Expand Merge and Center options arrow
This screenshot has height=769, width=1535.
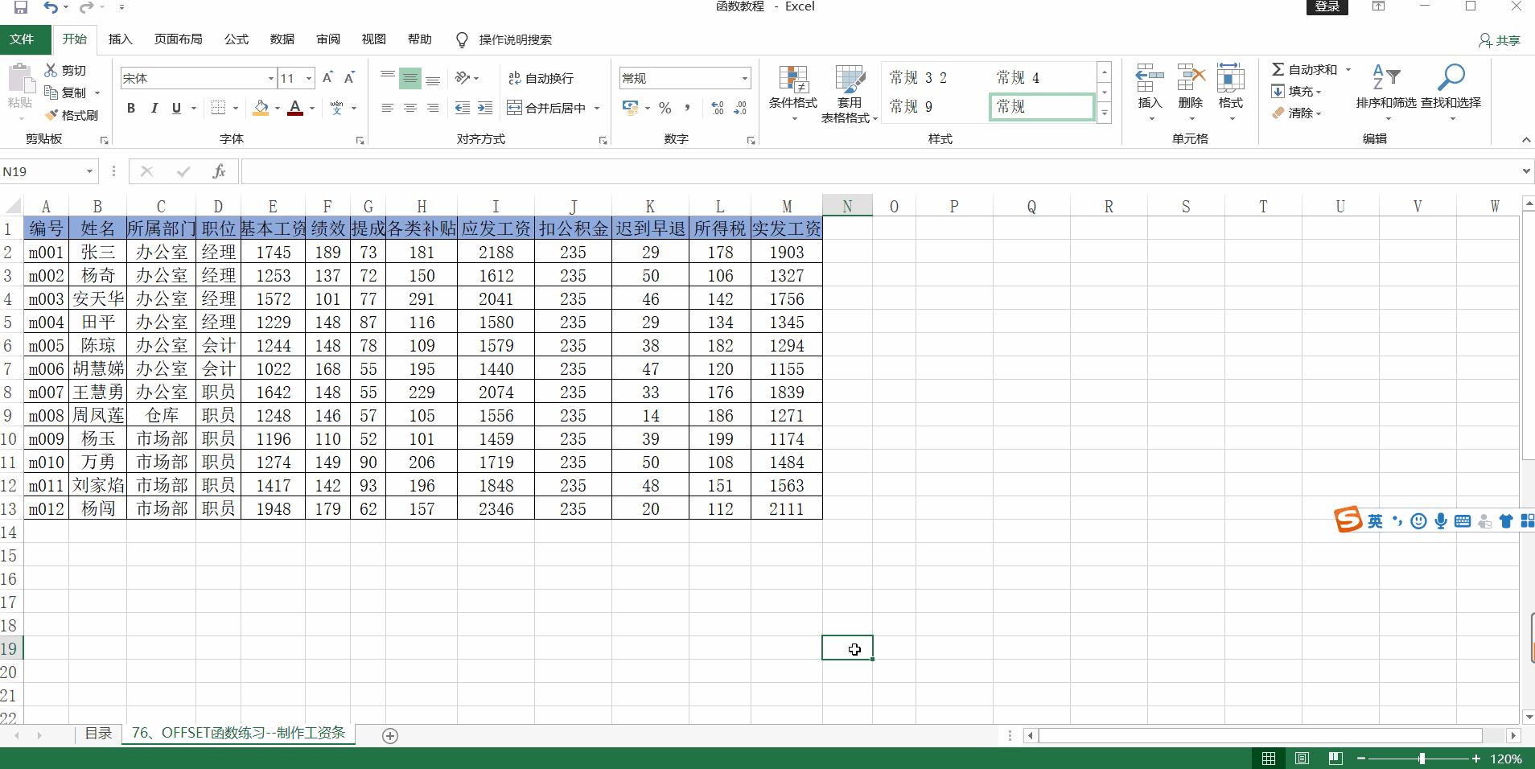[x=597, y=108]
